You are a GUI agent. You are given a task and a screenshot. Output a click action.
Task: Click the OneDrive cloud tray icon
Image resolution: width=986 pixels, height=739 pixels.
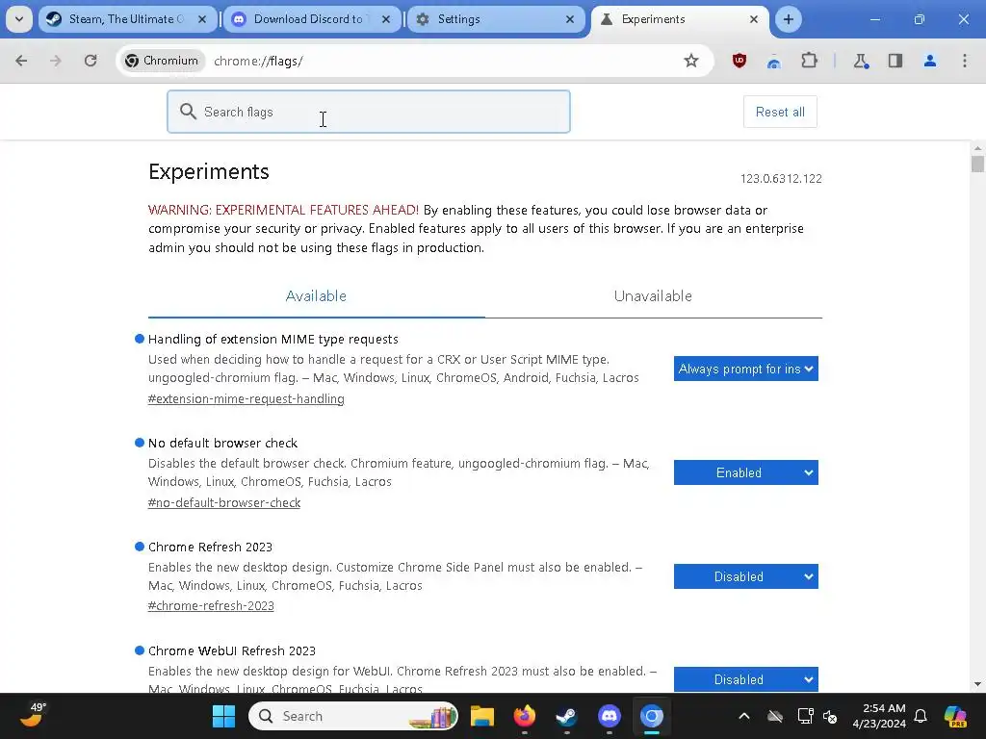(x=775, y=716)
